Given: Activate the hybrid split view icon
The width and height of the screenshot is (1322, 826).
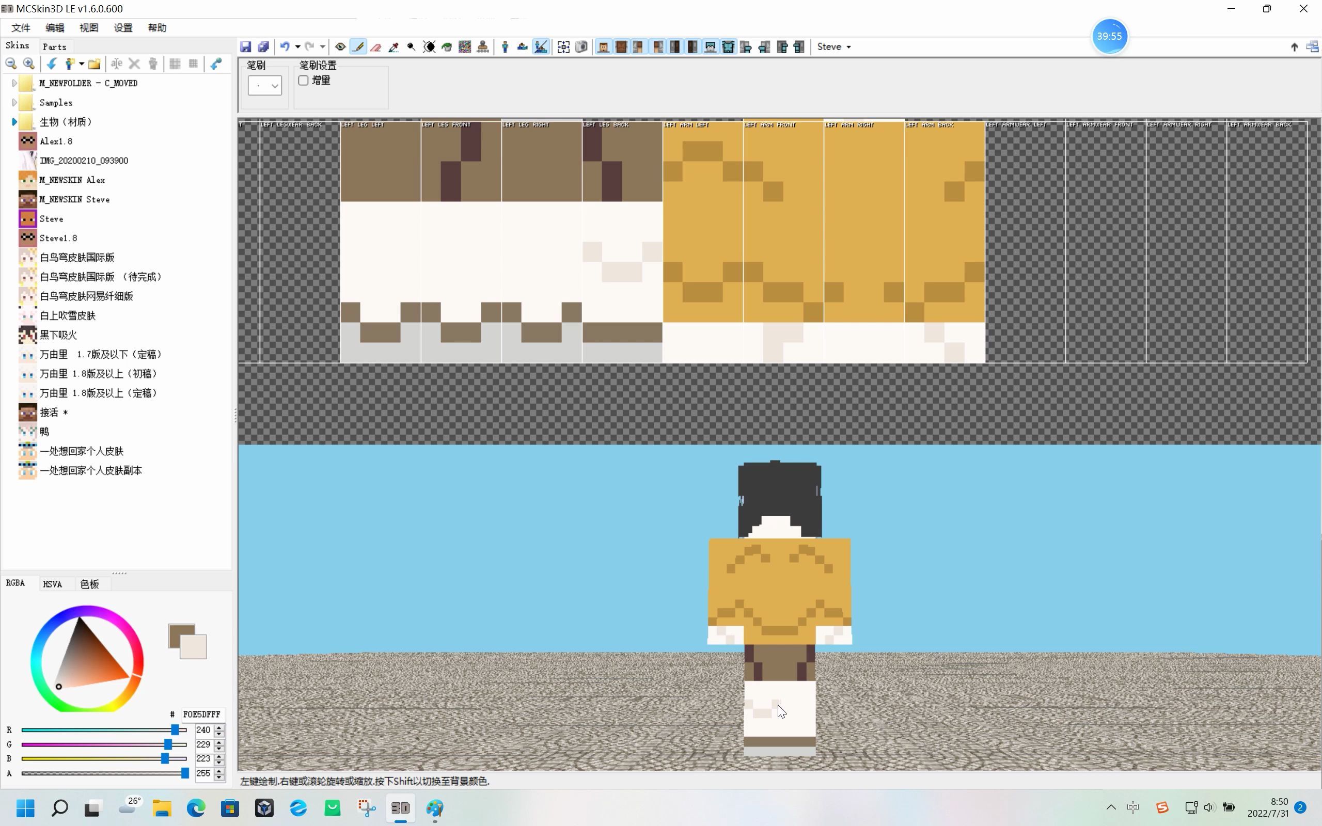Looking at the screenshot, I should pos(541,47).
